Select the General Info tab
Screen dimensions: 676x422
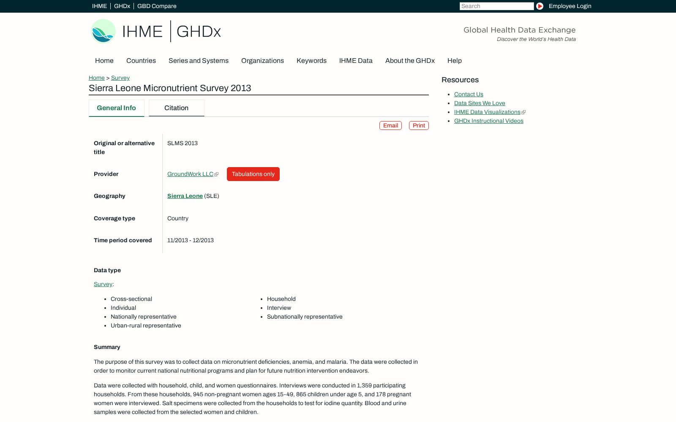pyautogui.click(x=117, y=108)
